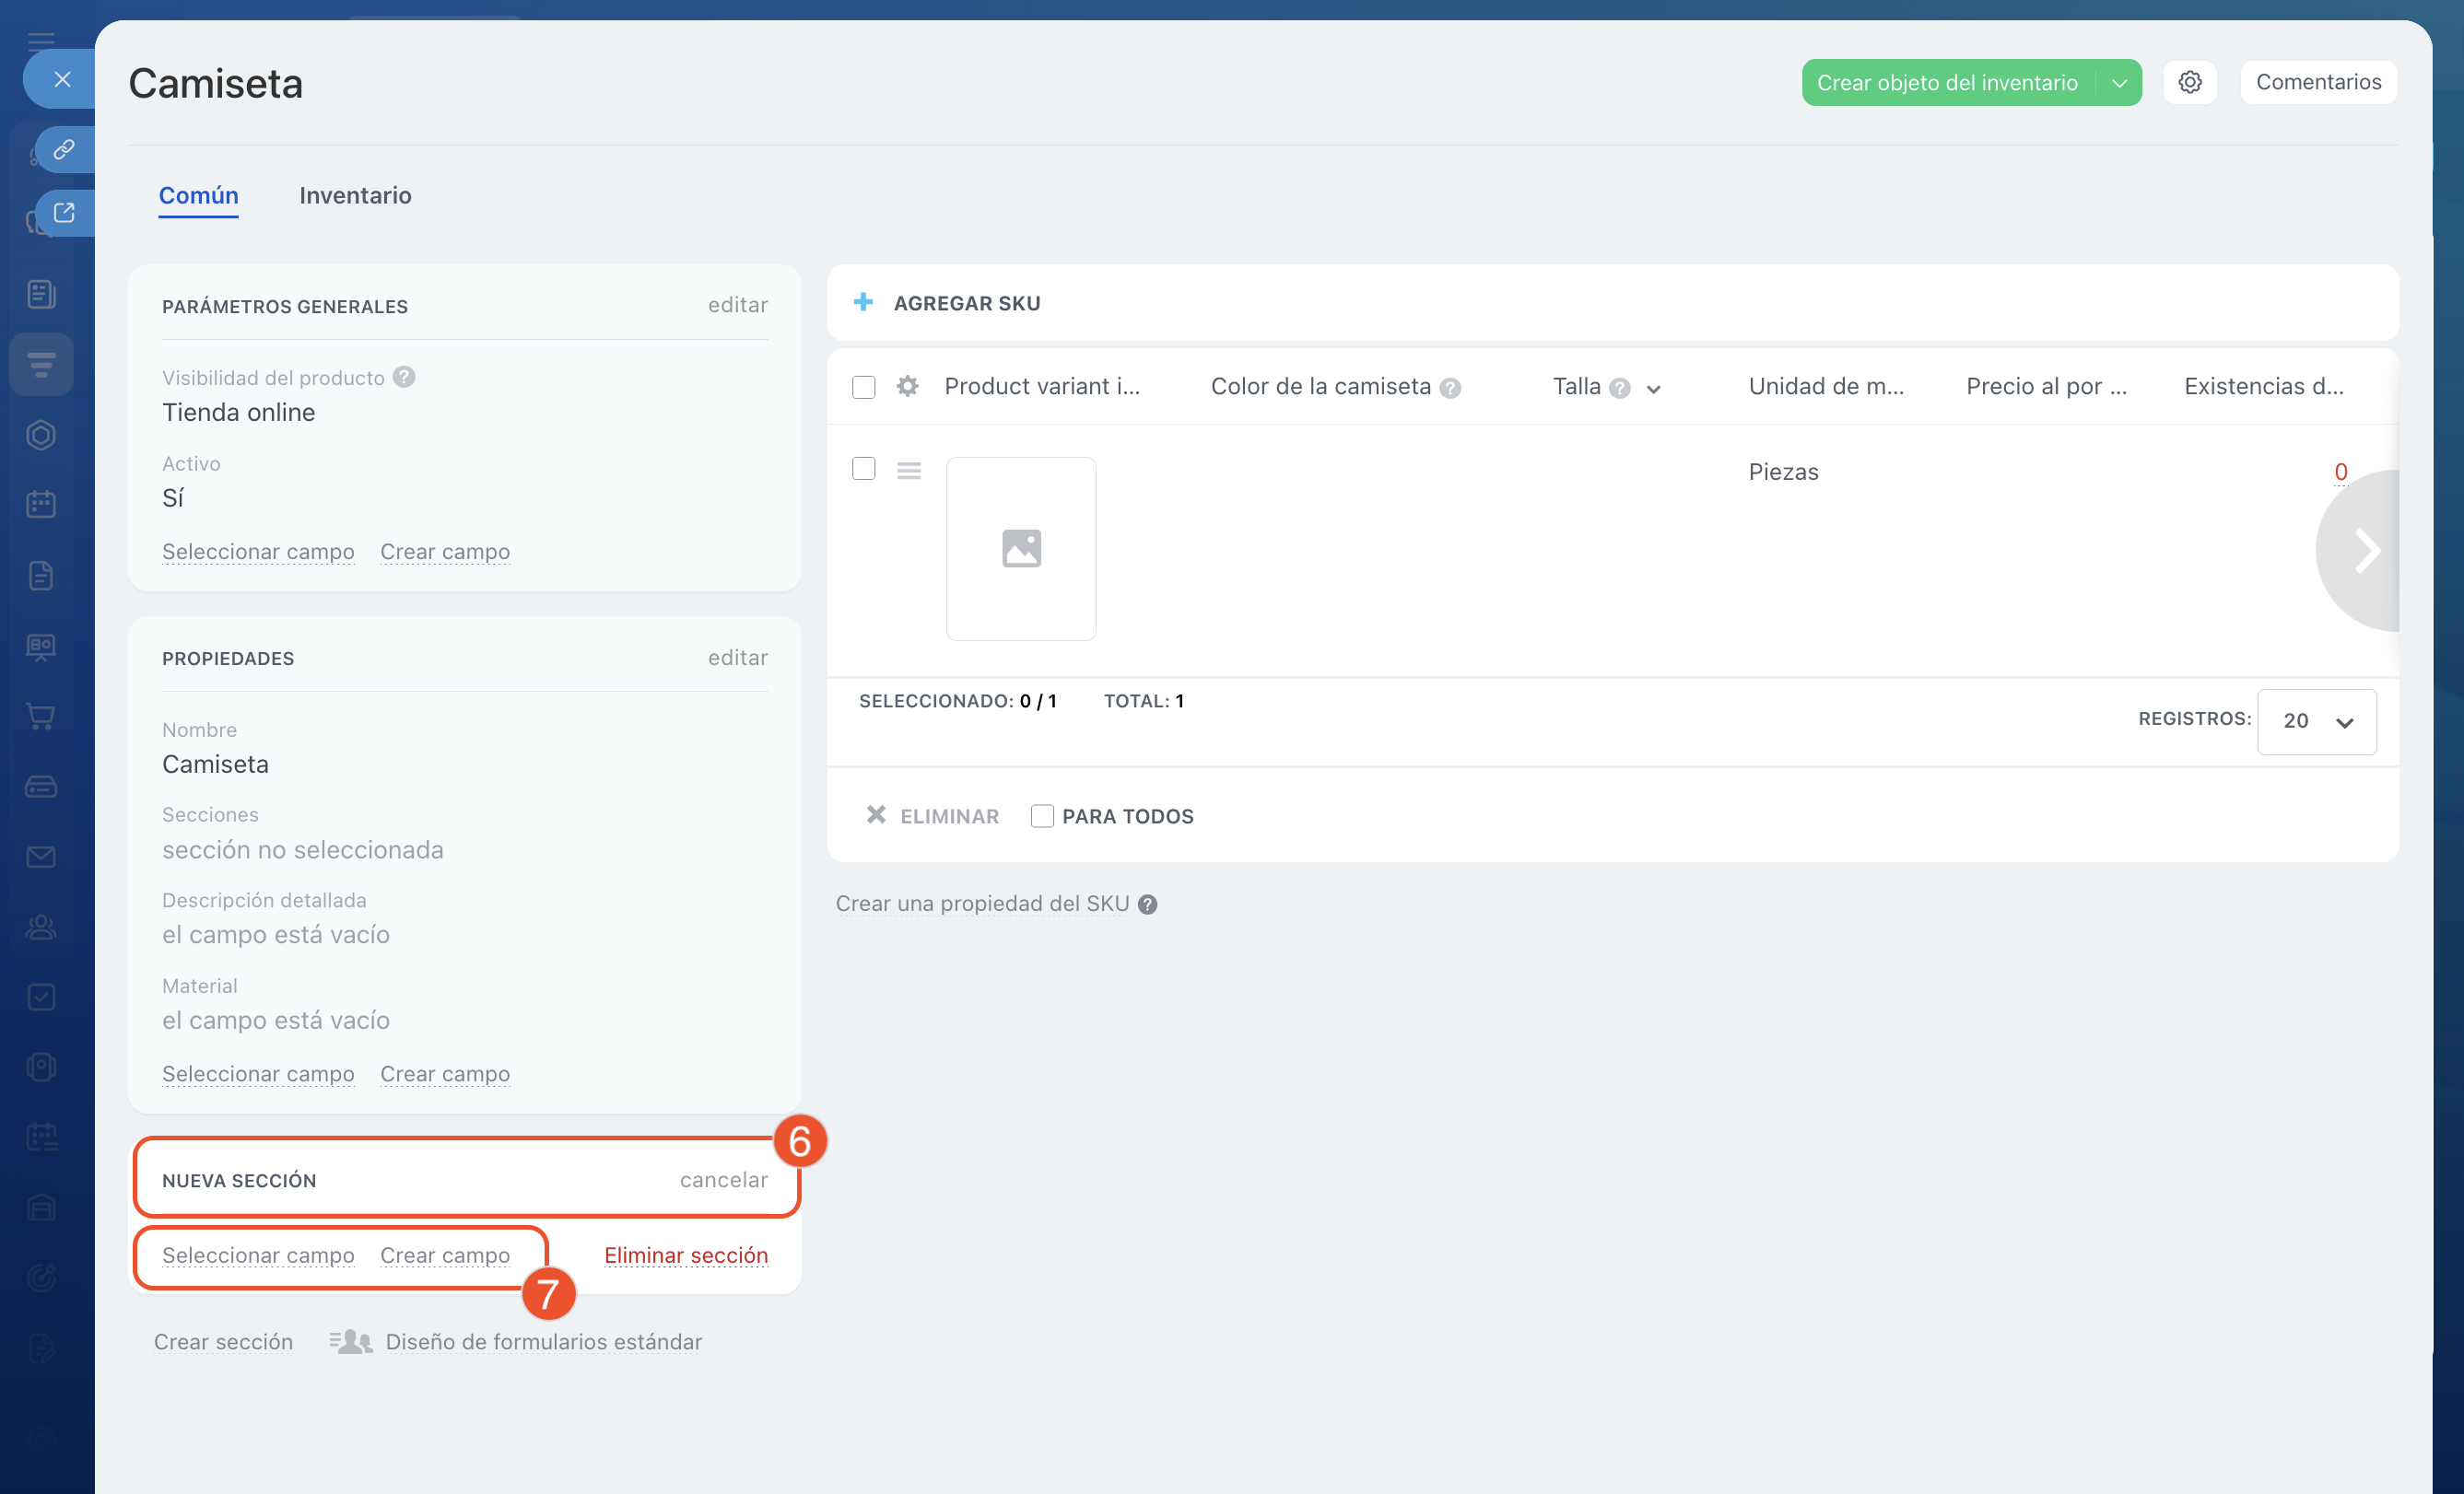
Task: Toggle the select-all checkbox in SKU header
Action: coord(863,388)
